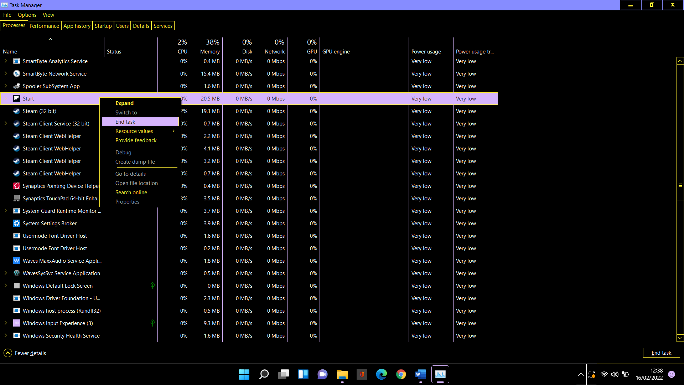Screen dimensions: 684x385
Task: Click the Windows Input Experience icon
Action: click(x=16, y=323)
